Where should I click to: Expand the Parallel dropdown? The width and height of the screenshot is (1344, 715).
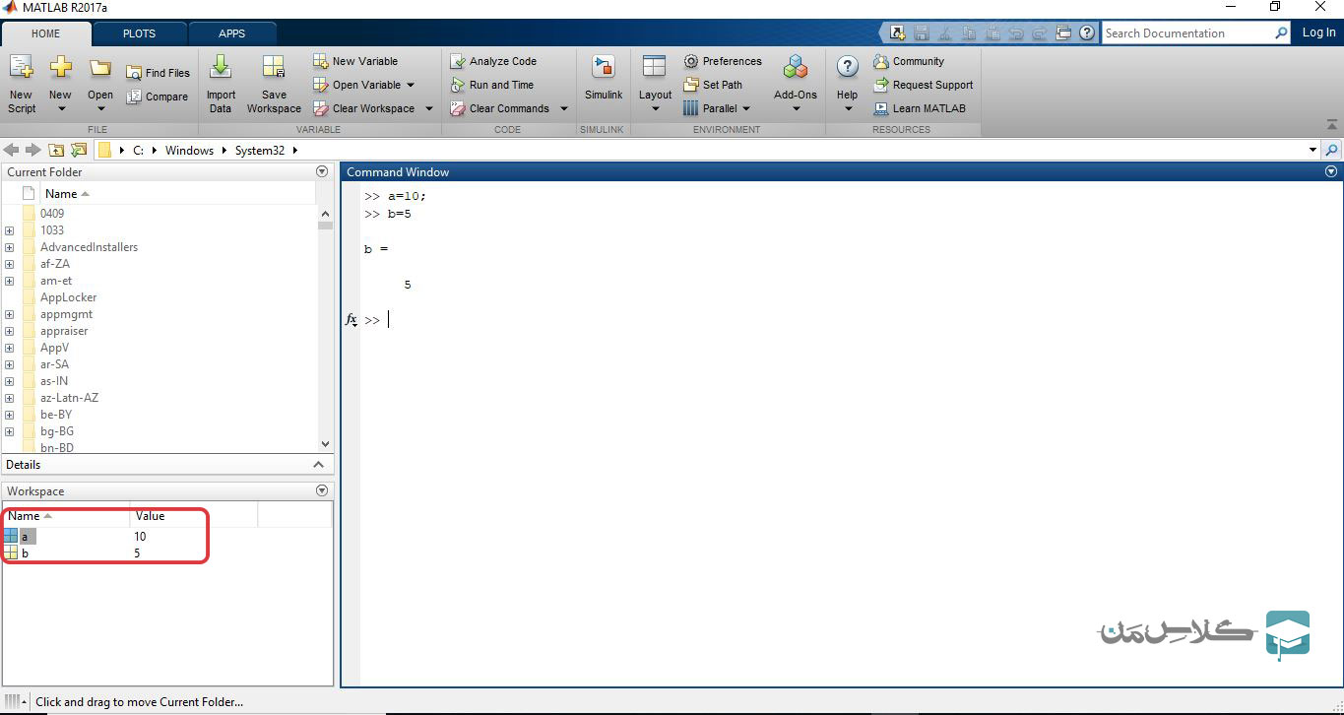[744, 108]
